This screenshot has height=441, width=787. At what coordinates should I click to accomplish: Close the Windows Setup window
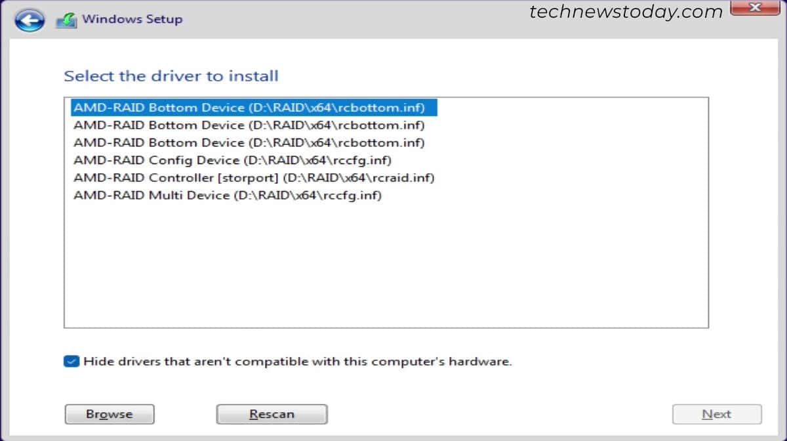click(755, 8)
